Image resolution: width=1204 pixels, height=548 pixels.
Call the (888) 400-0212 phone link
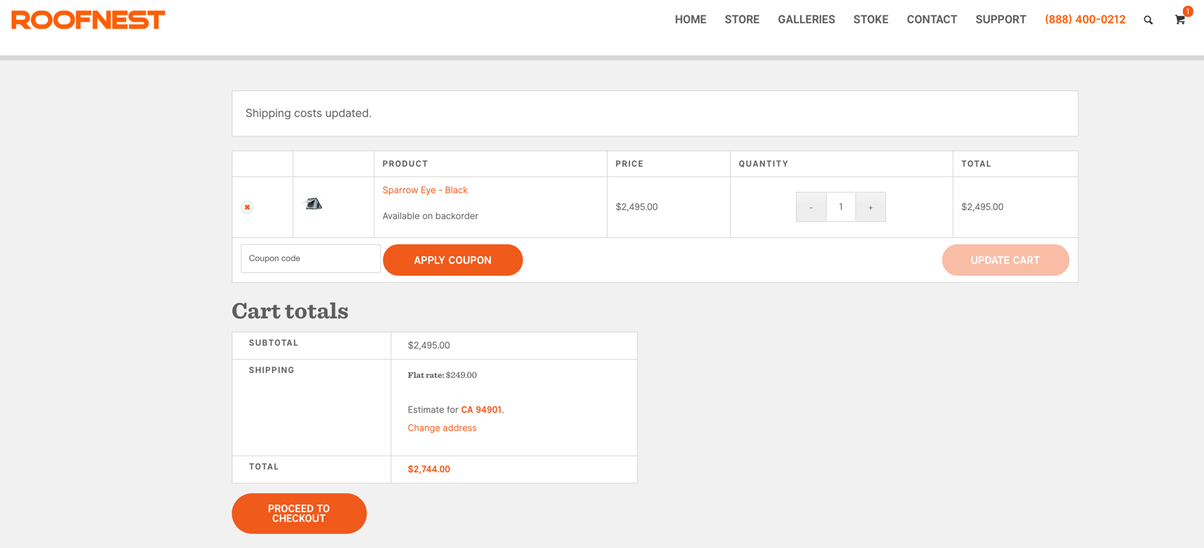tap(1085, 20)
